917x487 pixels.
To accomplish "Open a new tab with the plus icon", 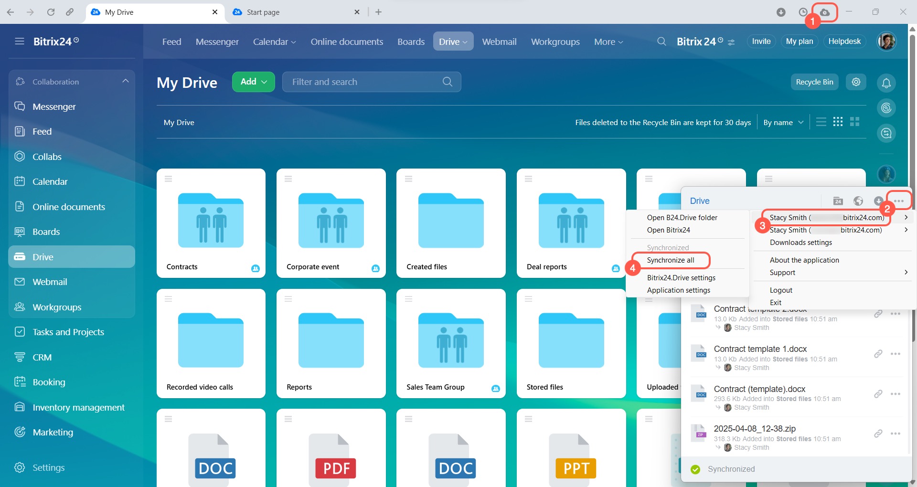I will (378, 12).
